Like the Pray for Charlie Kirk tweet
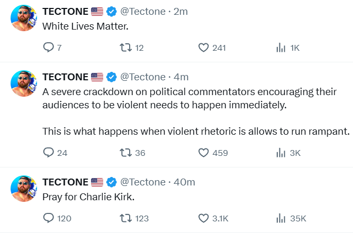Screen dimensions: 353x233 click(204, 218)
